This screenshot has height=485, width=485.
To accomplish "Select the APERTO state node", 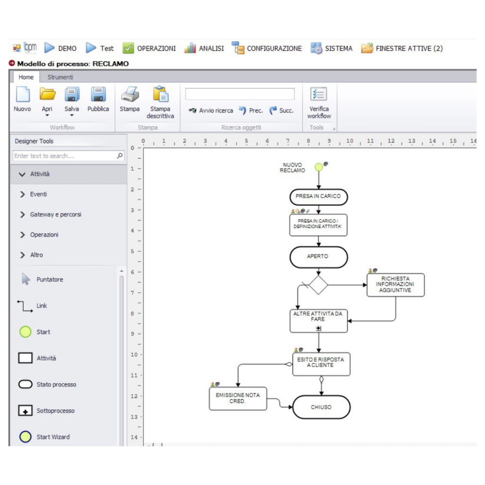I will 319,257.
